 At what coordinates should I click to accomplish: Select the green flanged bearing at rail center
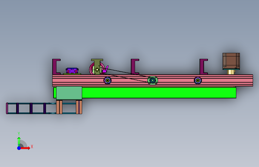point(153,81)
